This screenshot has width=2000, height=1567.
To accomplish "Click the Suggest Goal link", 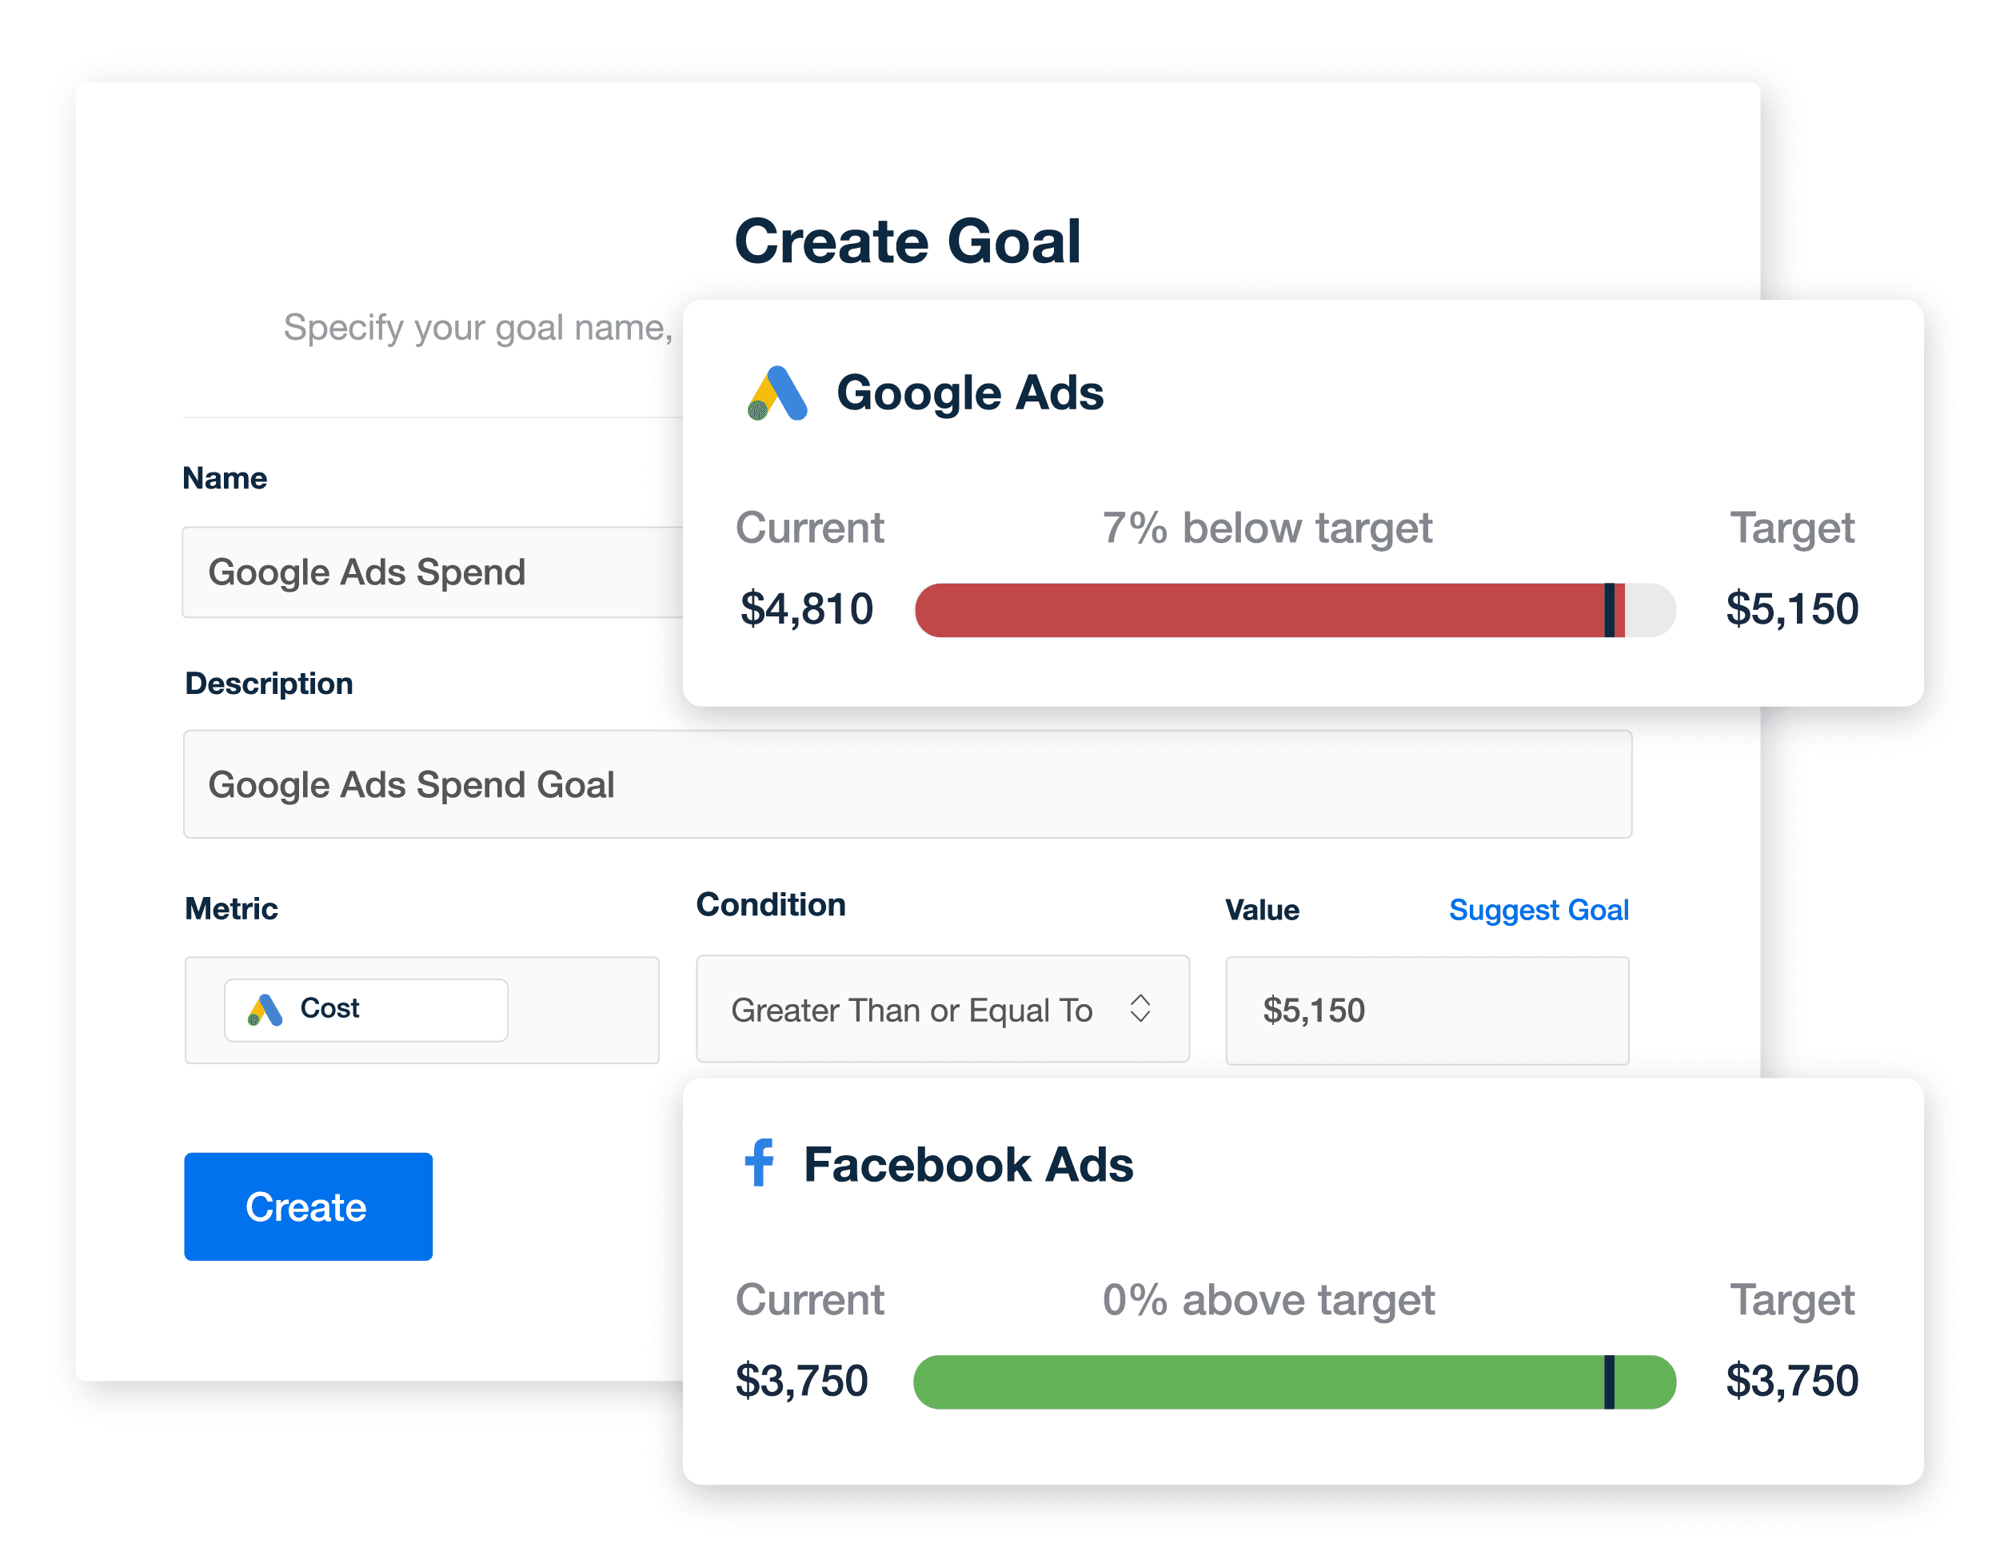I will coord(1538,909).
